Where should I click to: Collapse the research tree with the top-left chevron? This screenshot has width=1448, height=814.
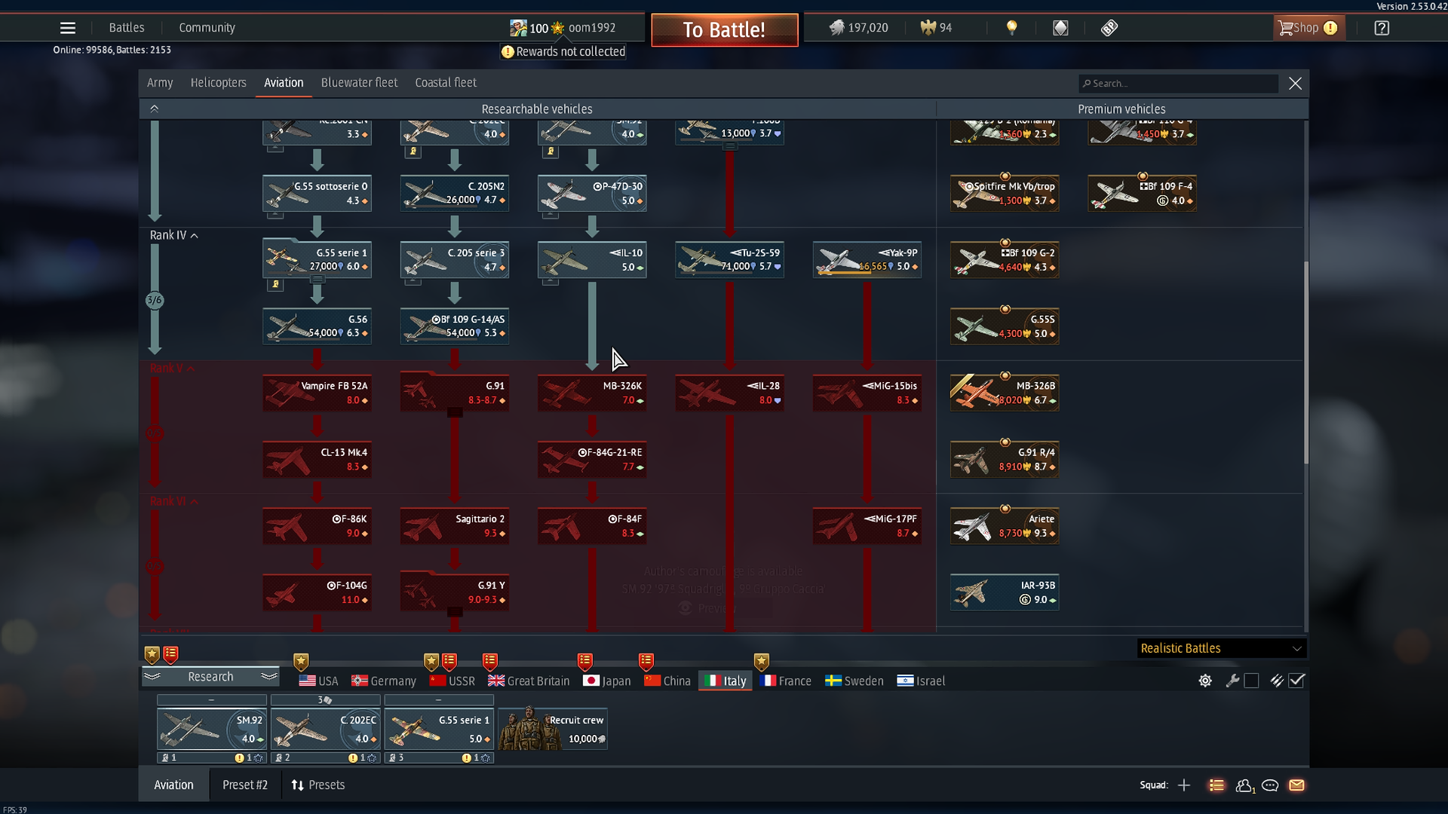pos(155,109)
